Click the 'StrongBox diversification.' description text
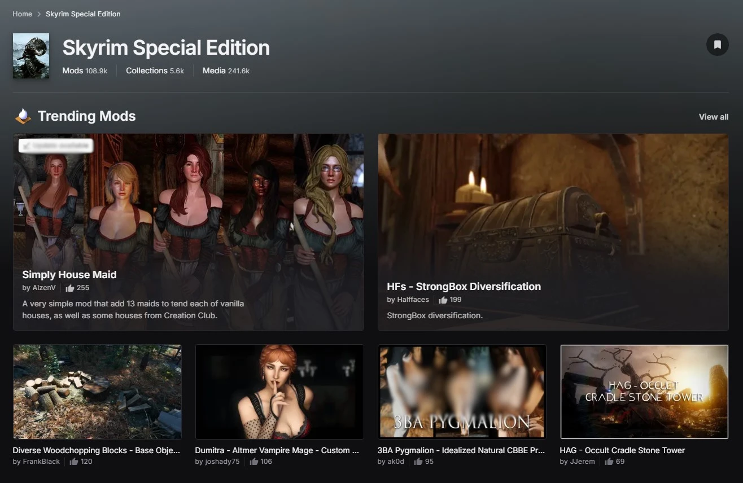The height and width of the screenshot is (483, 743). [435, 315]
